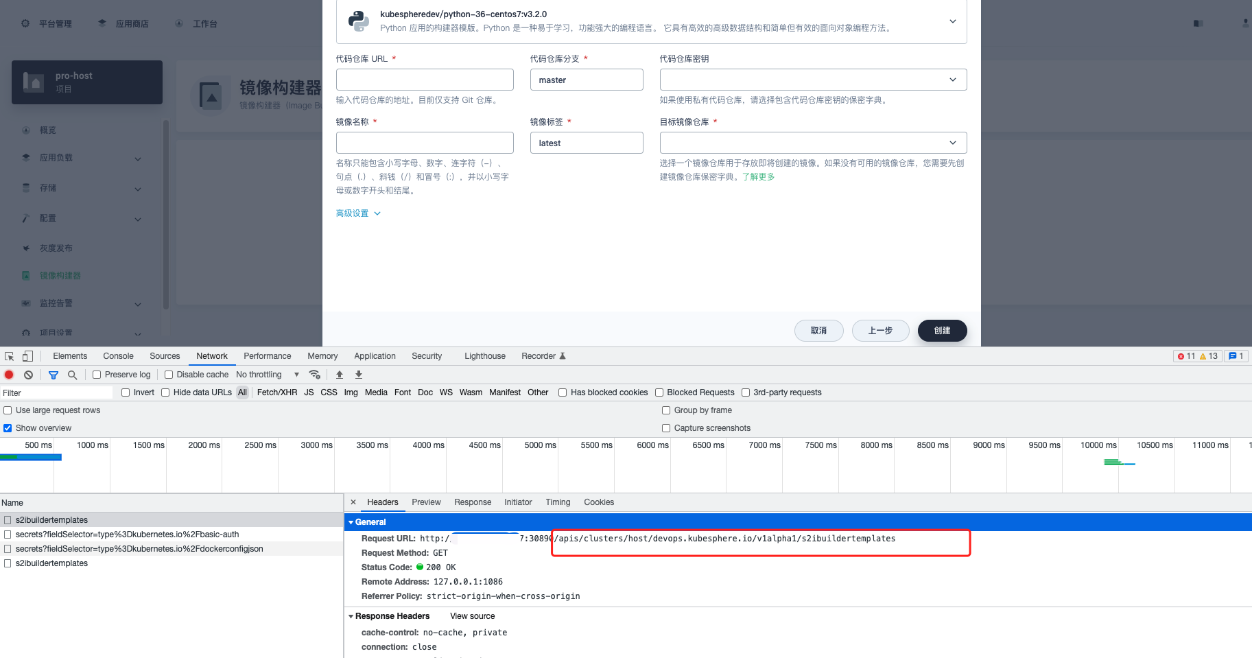Screen dimensions: 1252x658
Task: Expand 应用负载 sidebar menu chevron
Action: [x=138, y=159]
